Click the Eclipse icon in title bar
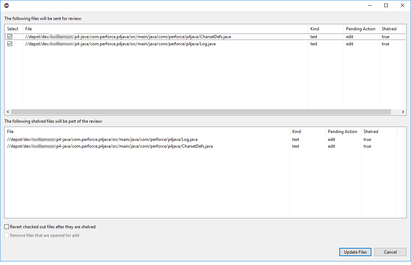This screenshot has width=411, height=265. coord(6,5)
